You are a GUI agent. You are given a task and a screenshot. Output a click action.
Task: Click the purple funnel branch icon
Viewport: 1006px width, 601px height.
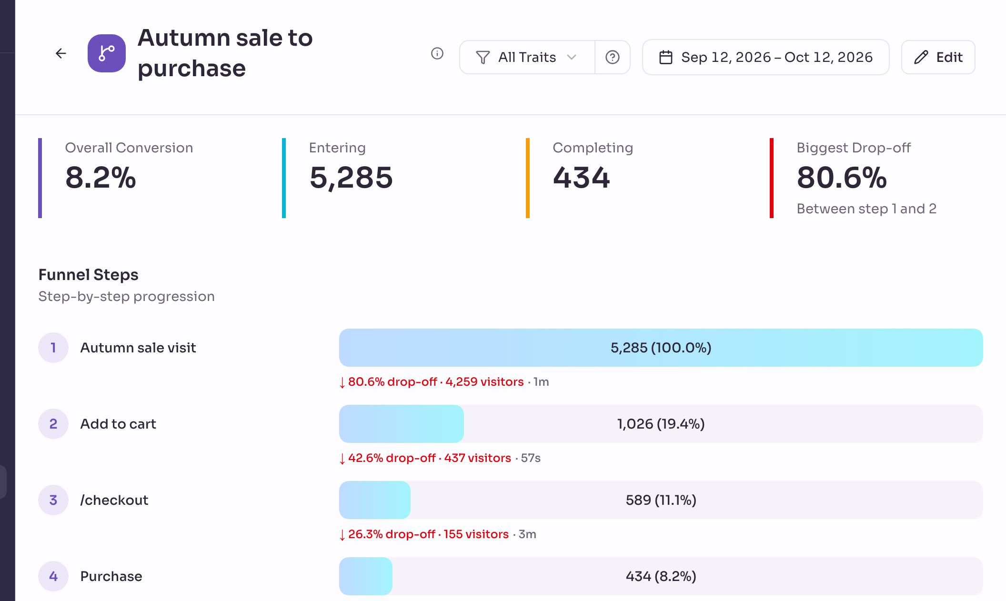click(107, 53)
